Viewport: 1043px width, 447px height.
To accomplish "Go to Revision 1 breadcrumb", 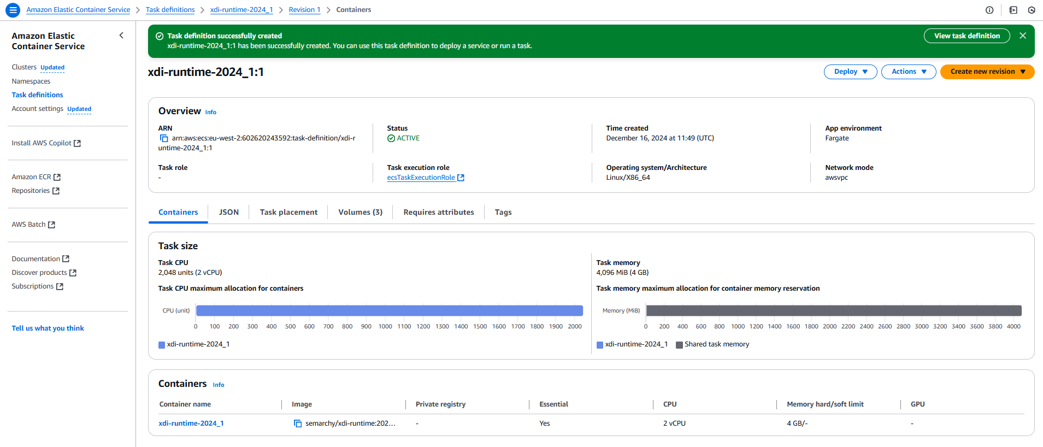I will (x=304, y=10).
